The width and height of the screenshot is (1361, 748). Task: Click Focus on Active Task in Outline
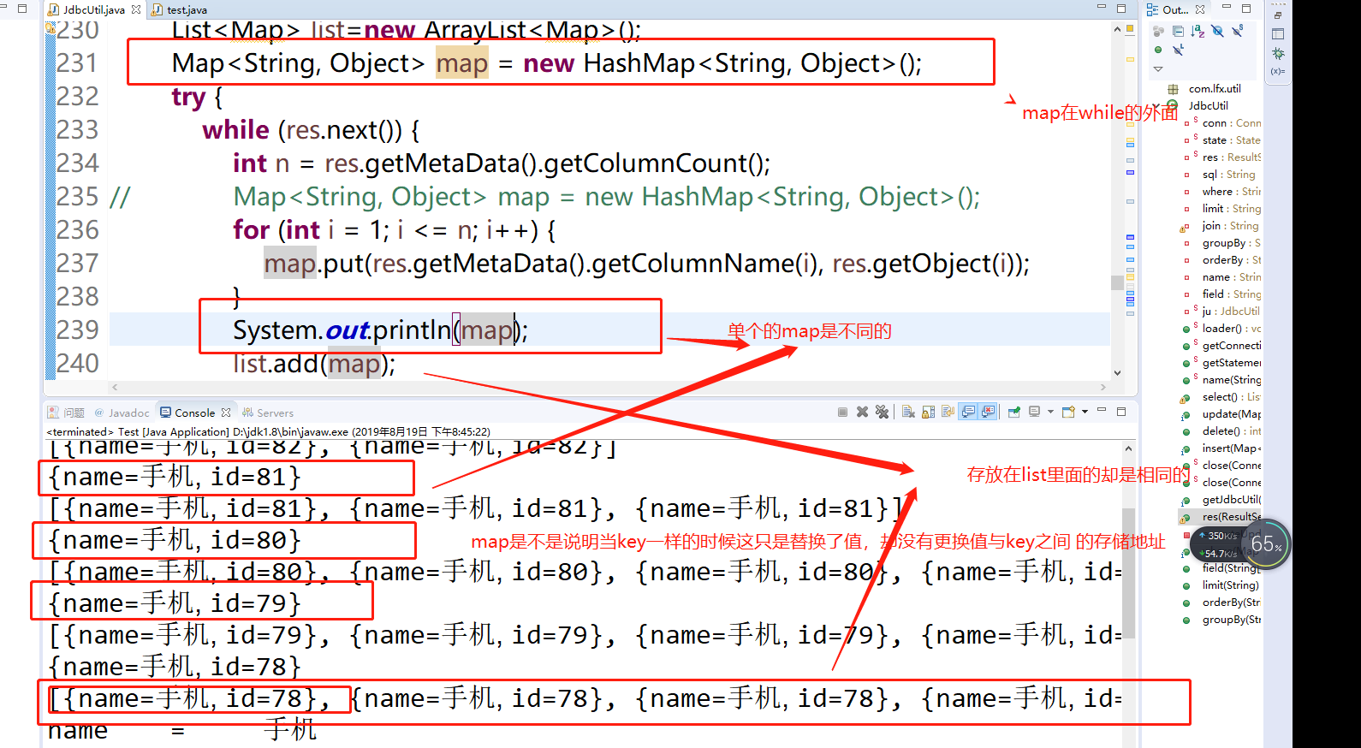point(1158,31)
